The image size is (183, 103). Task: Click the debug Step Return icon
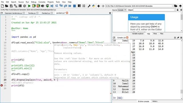[65, 6]
